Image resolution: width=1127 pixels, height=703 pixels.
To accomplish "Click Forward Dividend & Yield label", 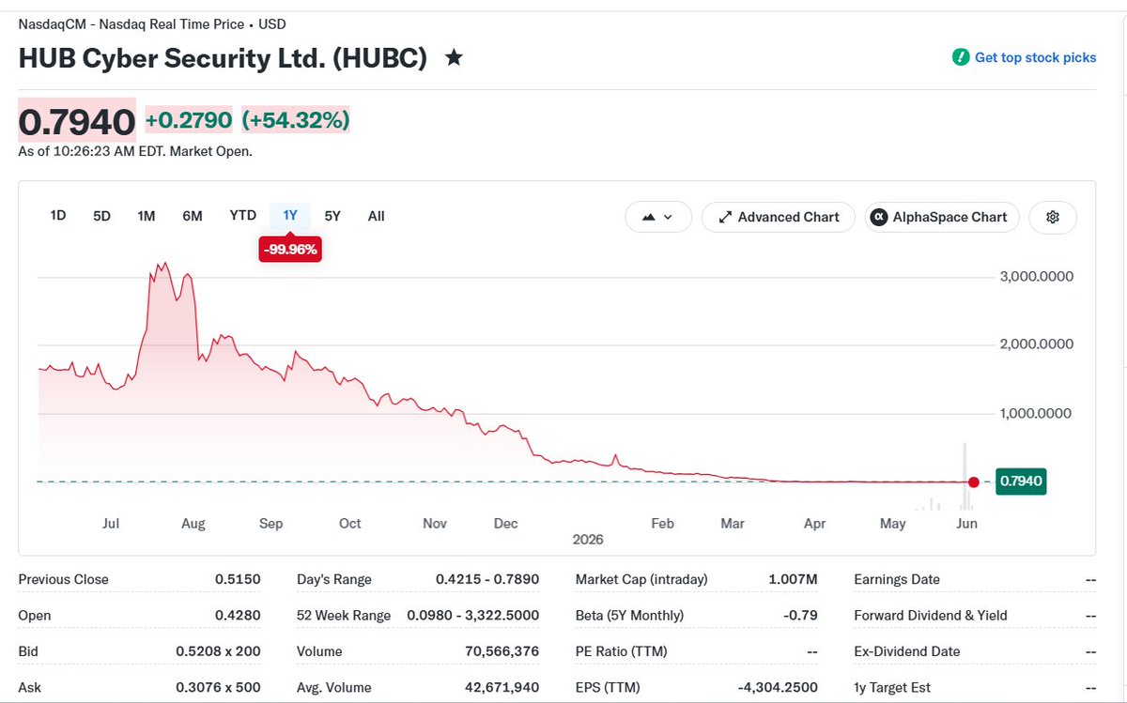I will point(931,616).
